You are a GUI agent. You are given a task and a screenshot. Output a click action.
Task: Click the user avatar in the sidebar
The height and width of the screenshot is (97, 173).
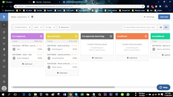[4, 88]
